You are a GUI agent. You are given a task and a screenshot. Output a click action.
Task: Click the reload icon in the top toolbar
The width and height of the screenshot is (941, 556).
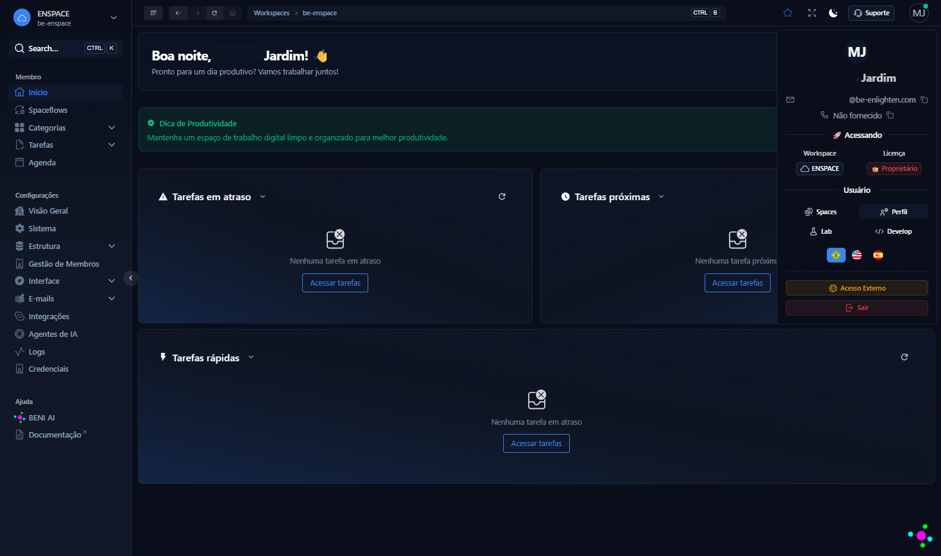(x=214, y=13)
